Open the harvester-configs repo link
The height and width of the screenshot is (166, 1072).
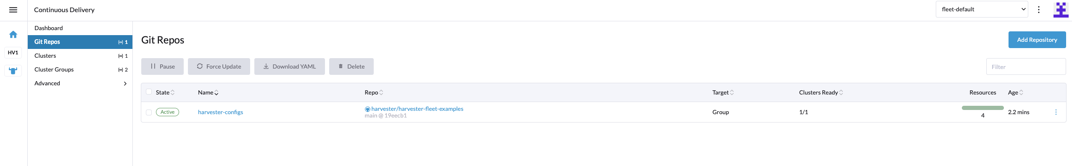(220, 112)
